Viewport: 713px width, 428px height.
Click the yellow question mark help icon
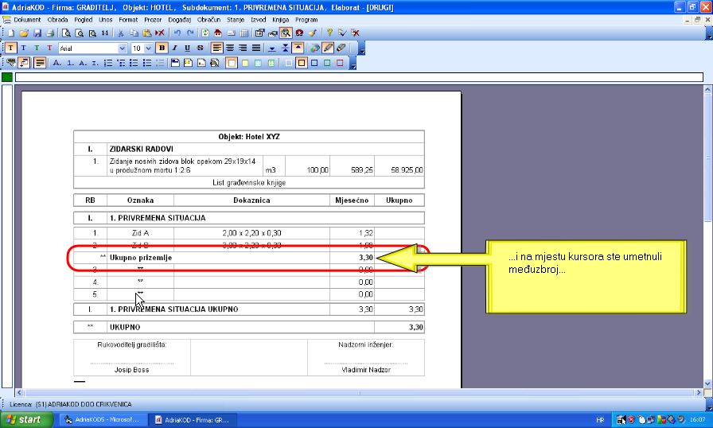(x=329, y=33)
